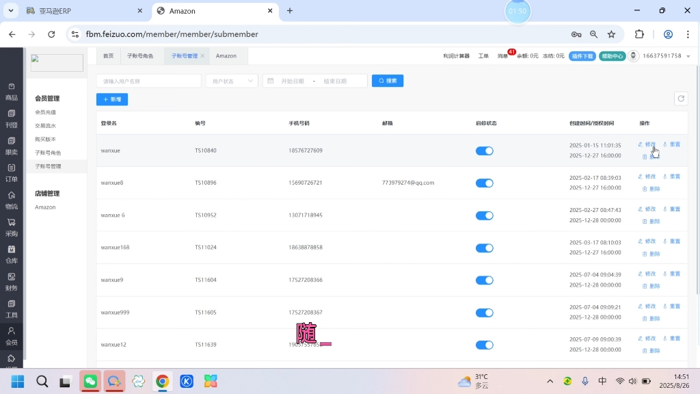This screenshot has height=394, width=700.
Task: Open the 财务 finance section in the sidebar
Action: coord(11,283)
